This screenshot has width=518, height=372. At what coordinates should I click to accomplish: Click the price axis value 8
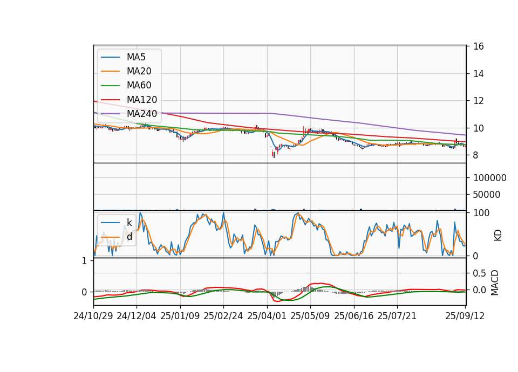click(x=476, y=155)
